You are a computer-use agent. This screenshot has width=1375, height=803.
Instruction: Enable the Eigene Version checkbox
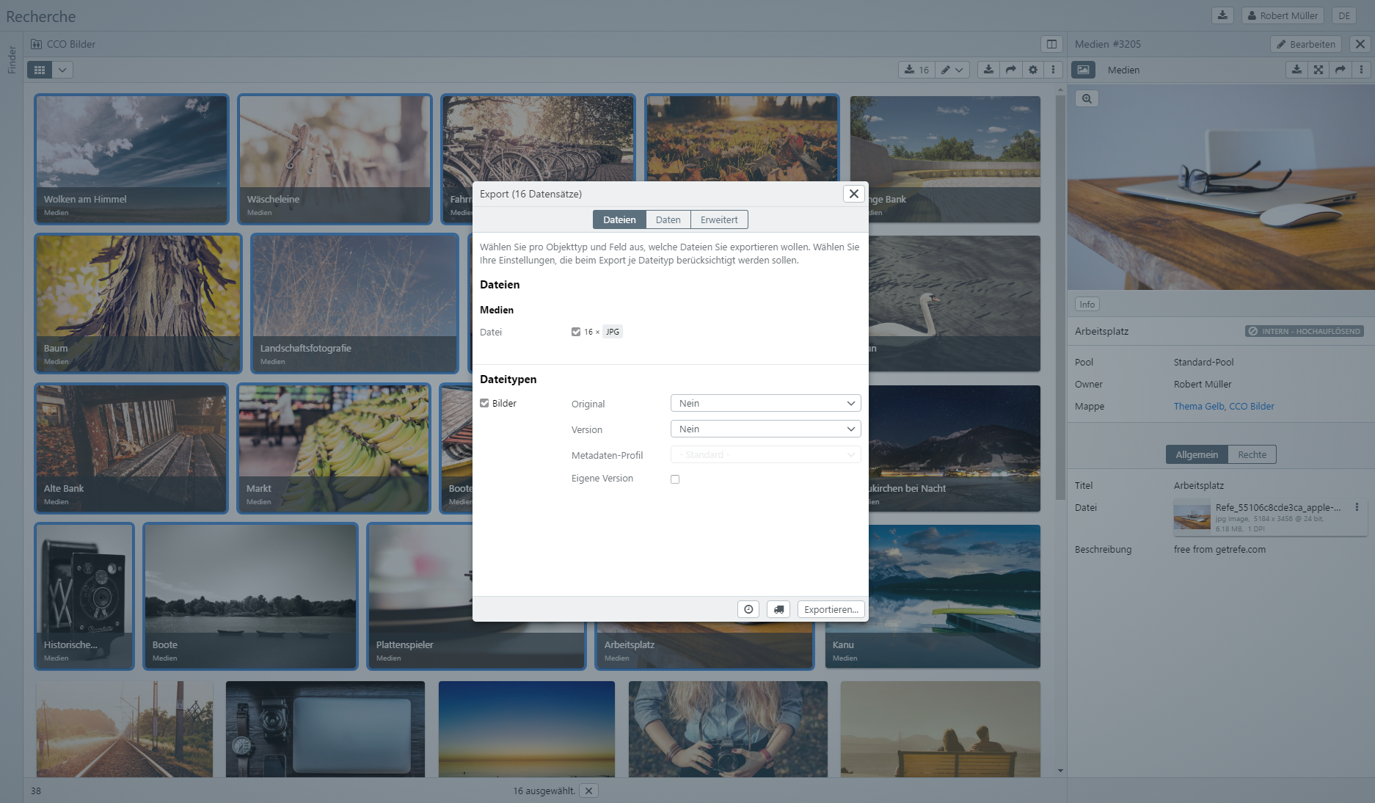pos(675,479)
